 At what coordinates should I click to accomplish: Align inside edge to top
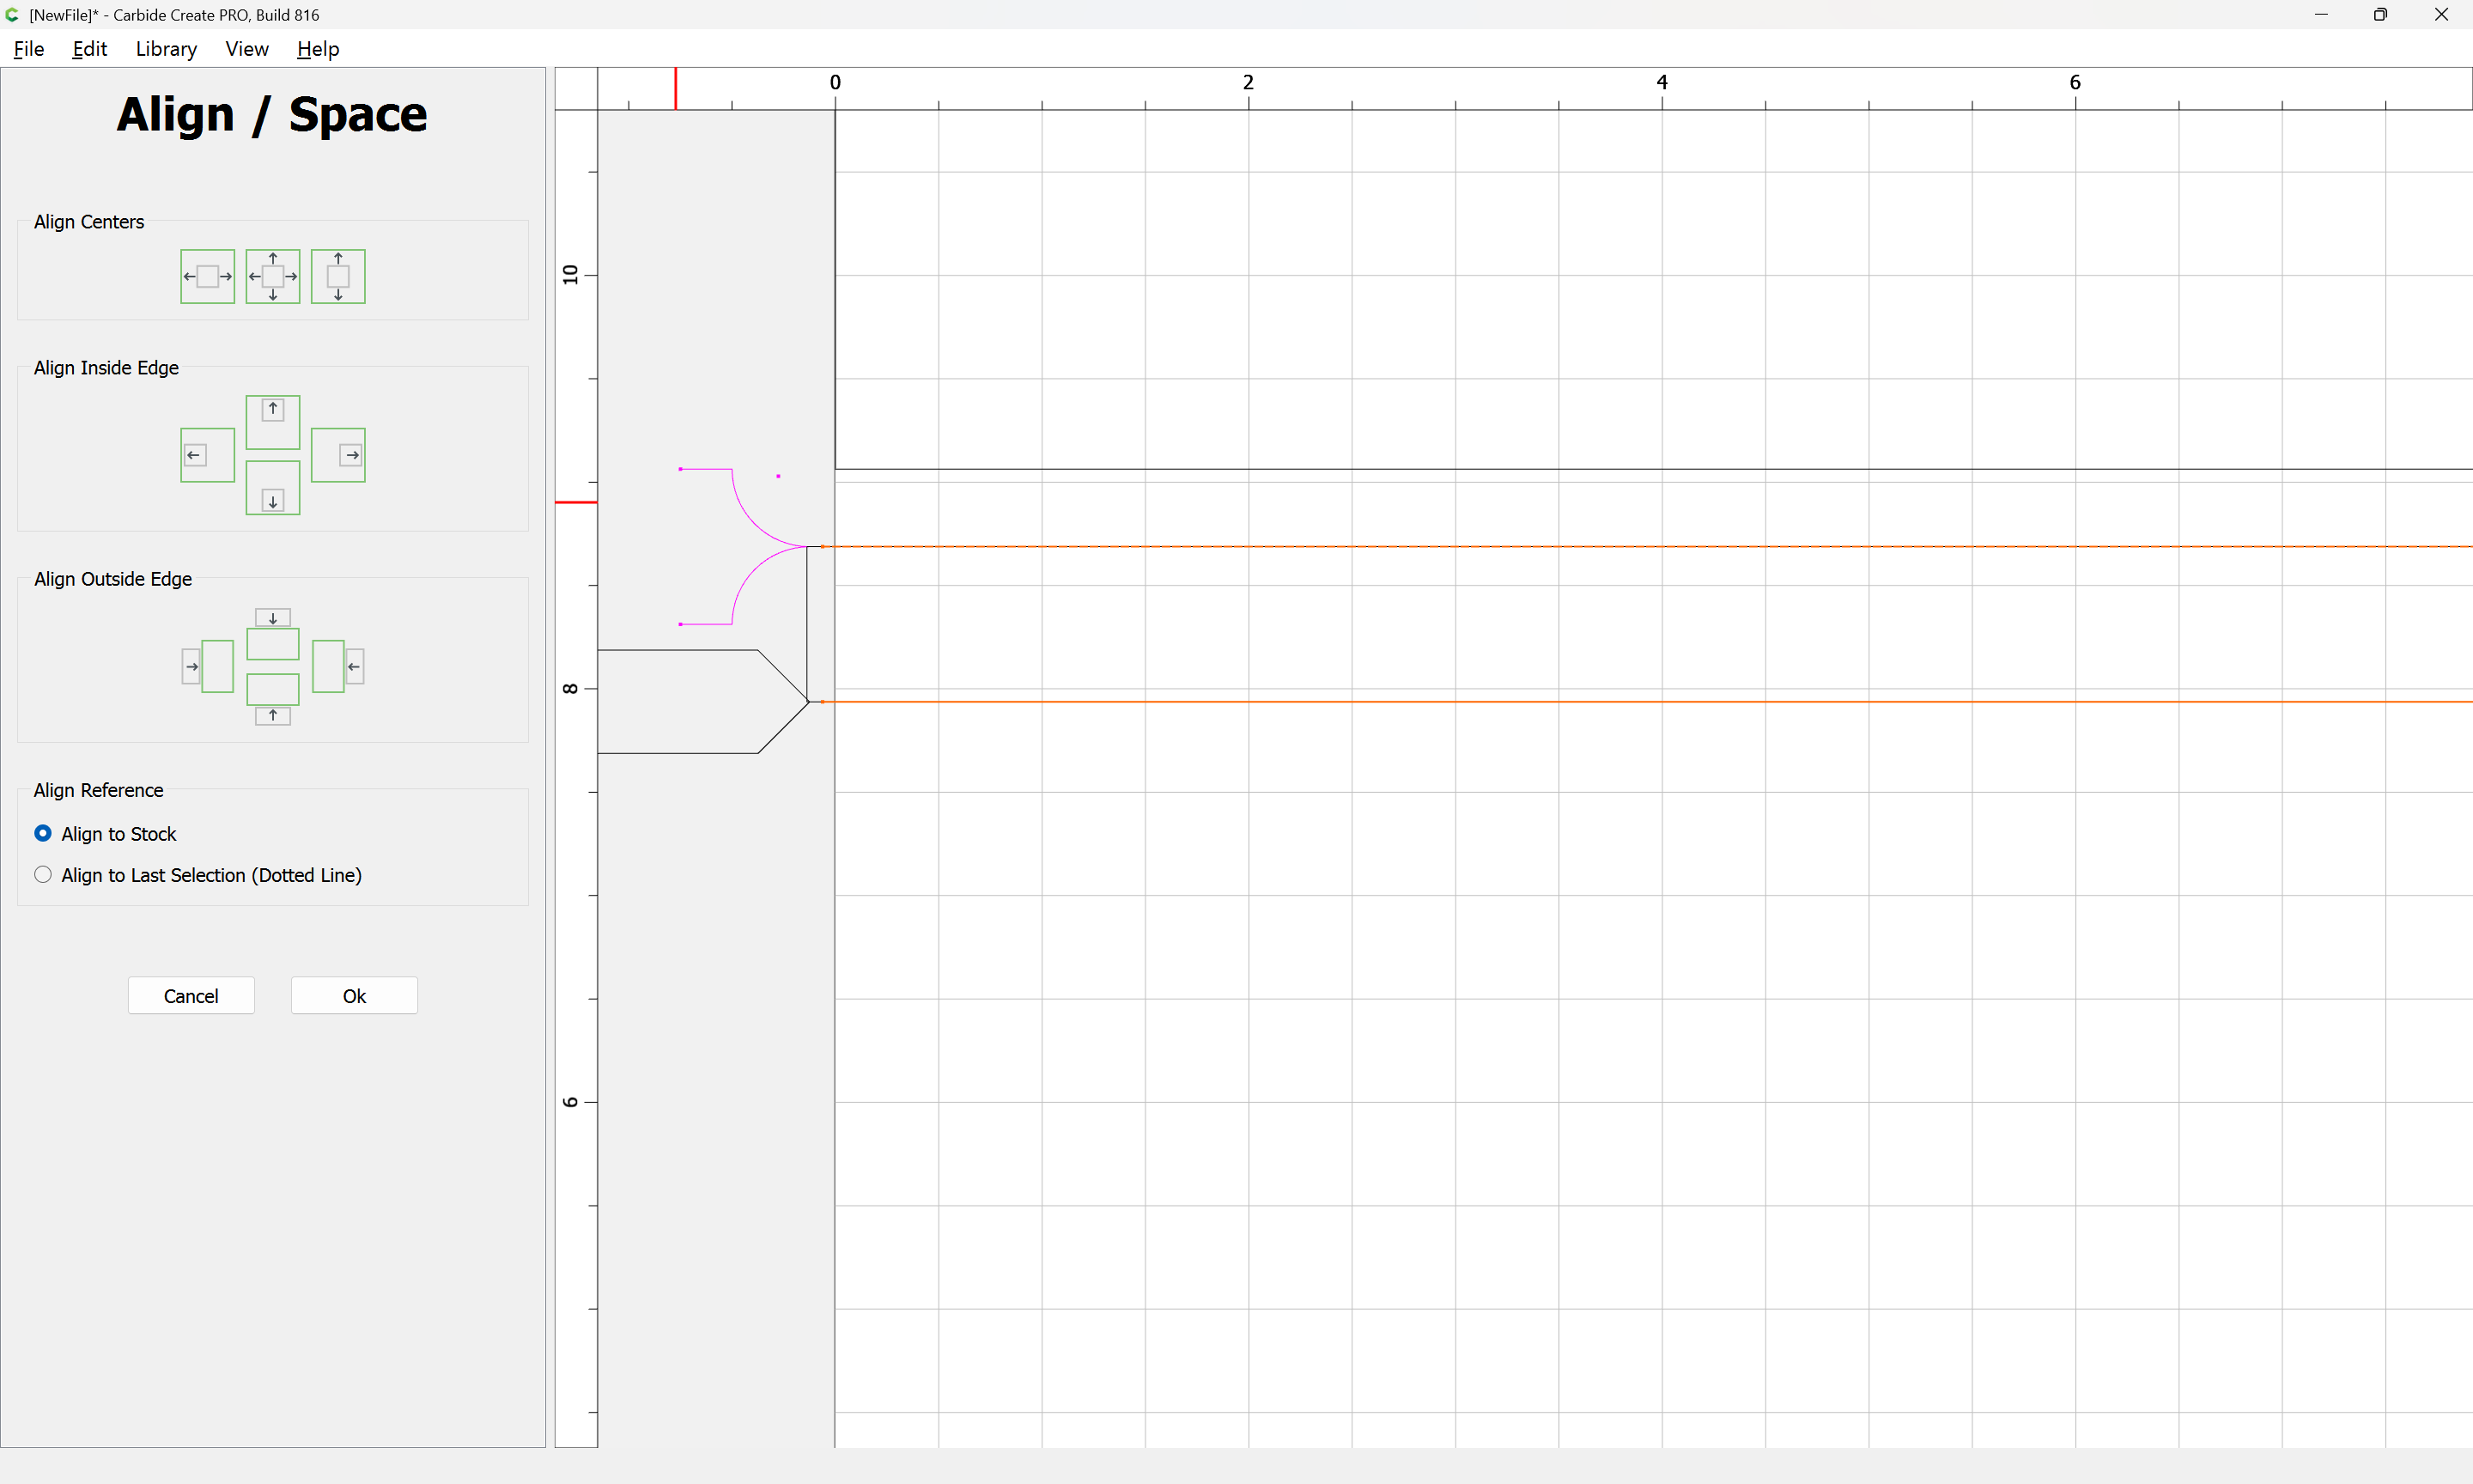pos(273,422)
